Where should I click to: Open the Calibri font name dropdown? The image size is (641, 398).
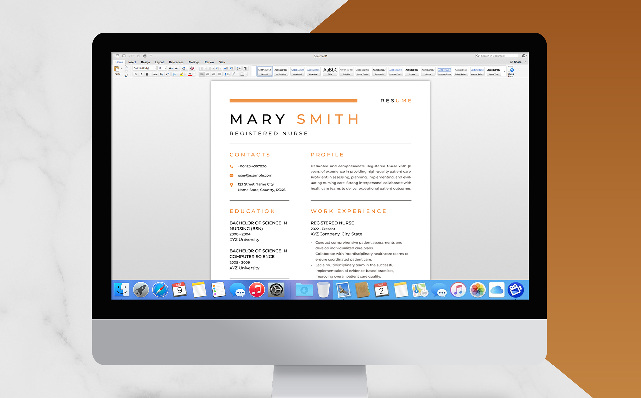[155, 68]
